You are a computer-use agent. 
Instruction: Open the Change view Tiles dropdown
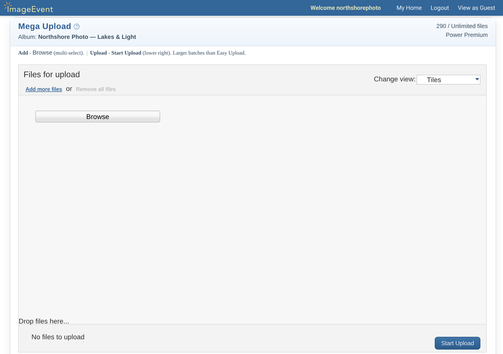(x=448, y=80)
